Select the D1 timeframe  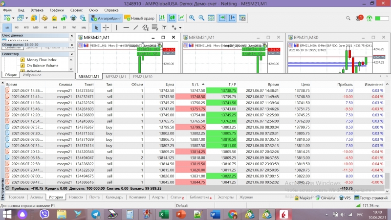(x=65, y=27)
